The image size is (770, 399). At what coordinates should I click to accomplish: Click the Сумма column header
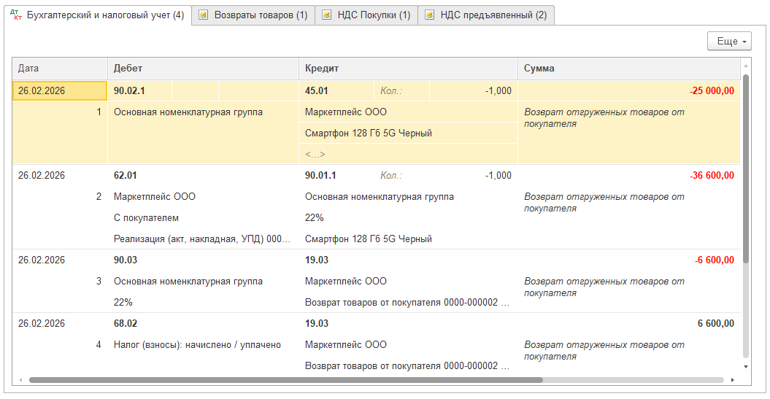629,69
